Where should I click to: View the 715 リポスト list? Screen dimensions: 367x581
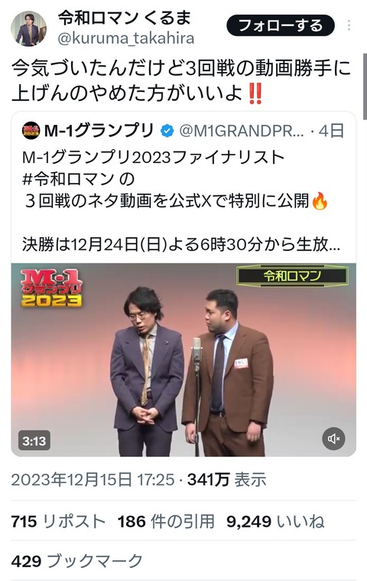pyautogui.click(x=58, y=522)
